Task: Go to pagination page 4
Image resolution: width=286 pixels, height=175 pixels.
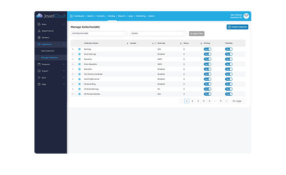Action: 204,101
